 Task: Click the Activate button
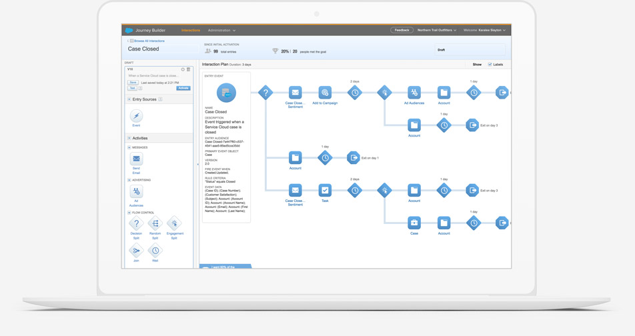[183, 88]
